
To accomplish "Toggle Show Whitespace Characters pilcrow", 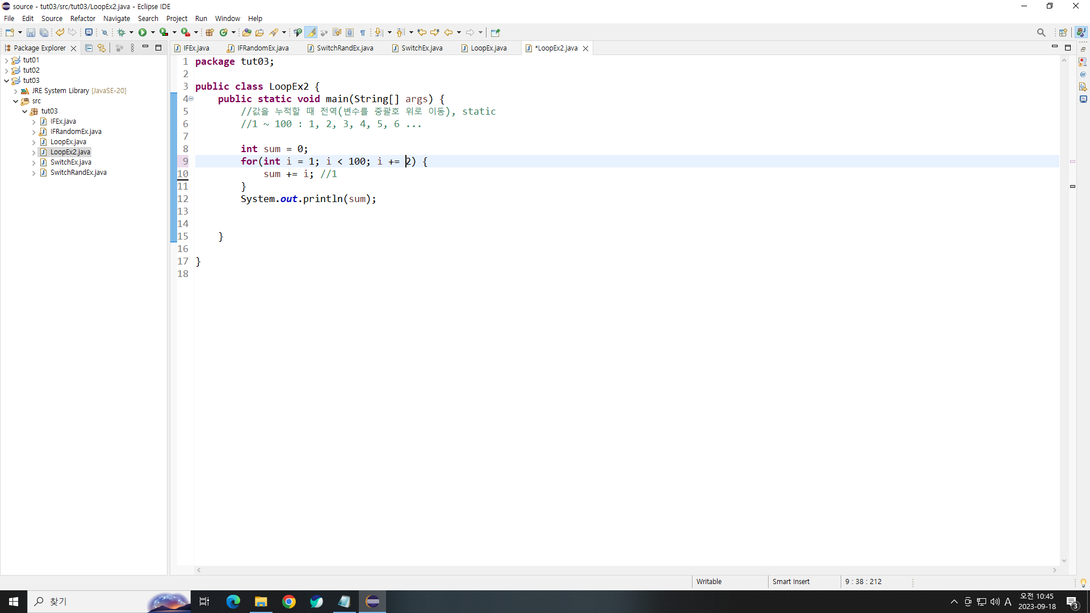I will 363,32.
